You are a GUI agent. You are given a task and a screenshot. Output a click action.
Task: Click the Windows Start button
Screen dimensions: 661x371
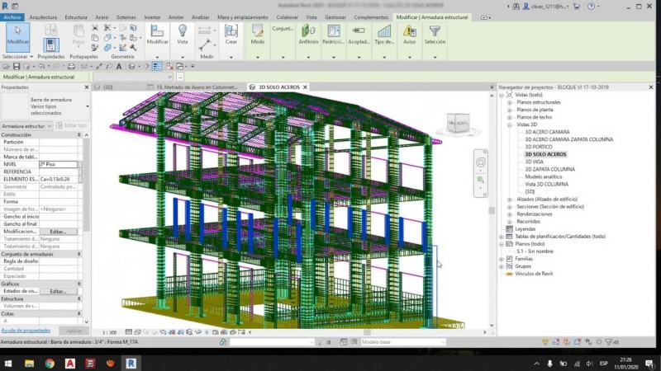pos(8,363)
